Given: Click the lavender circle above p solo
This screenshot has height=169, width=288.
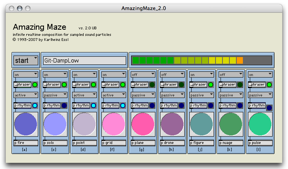Looking at the screenshot, I should [55, 124].
